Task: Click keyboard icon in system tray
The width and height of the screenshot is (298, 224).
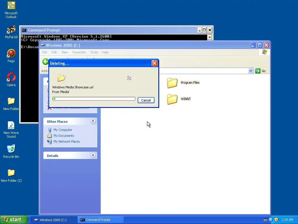Action: pyautogui.click(x=265, y=220)
